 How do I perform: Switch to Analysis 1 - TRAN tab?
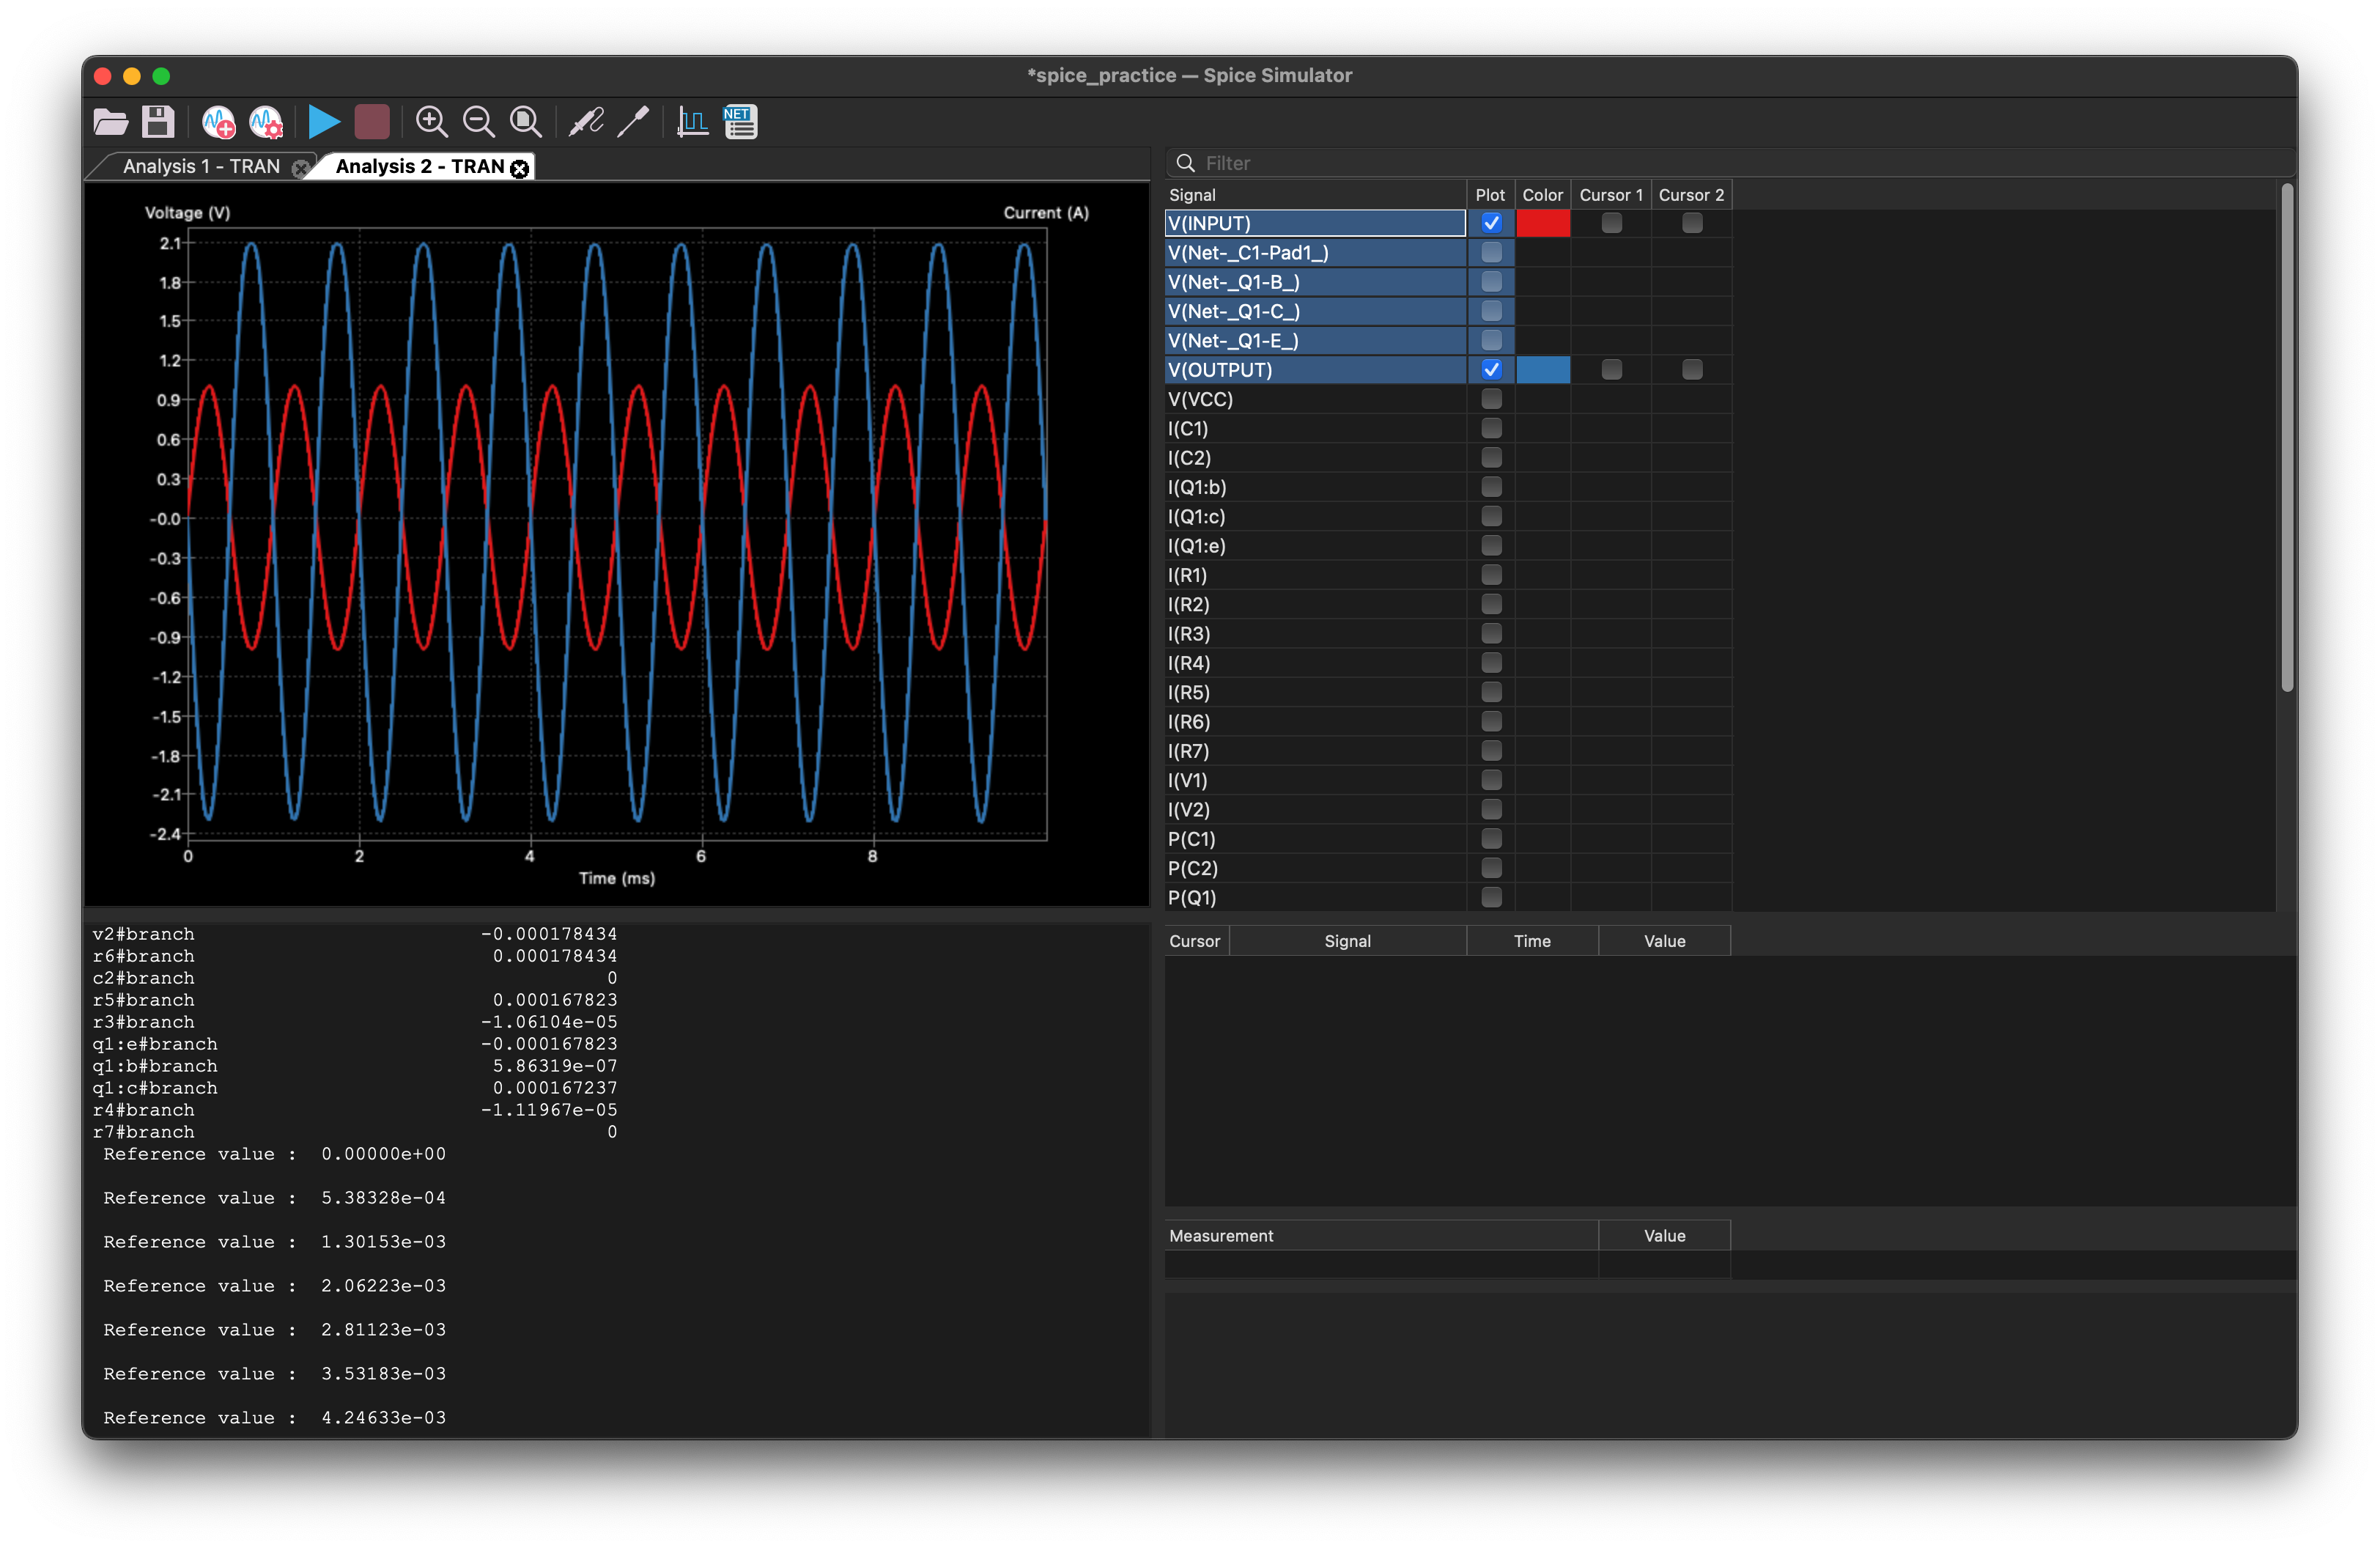tap(201, 167)
